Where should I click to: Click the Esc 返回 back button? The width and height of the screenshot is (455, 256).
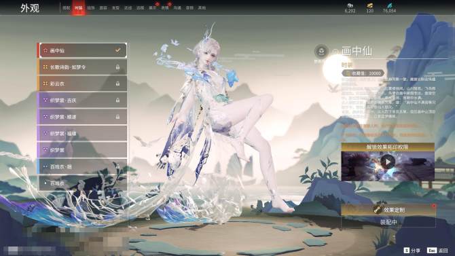click(437, 250)
